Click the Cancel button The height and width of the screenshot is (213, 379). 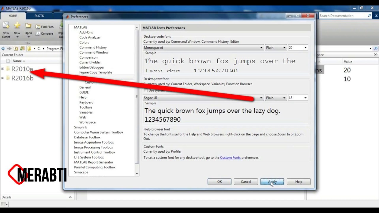(246, 182)
